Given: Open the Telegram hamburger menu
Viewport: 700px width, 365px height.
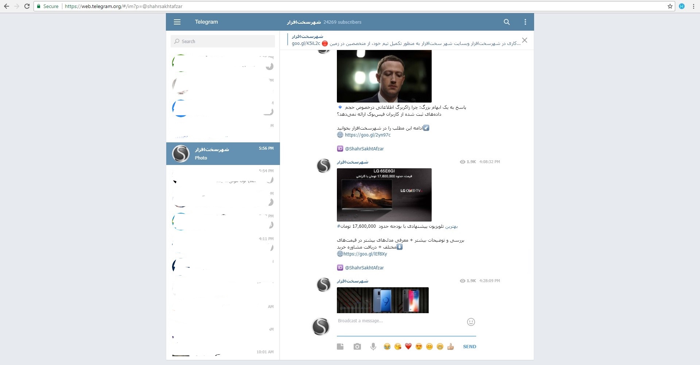Looking at the screenshot, I should pos(177,22).
